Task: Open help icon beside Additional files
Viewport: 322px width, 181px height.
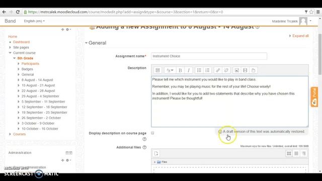Action: tap(144, 147)
